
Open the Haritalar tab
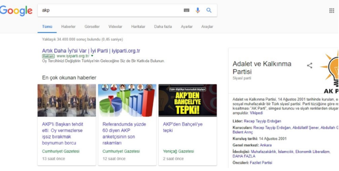(x=138, y=27)
